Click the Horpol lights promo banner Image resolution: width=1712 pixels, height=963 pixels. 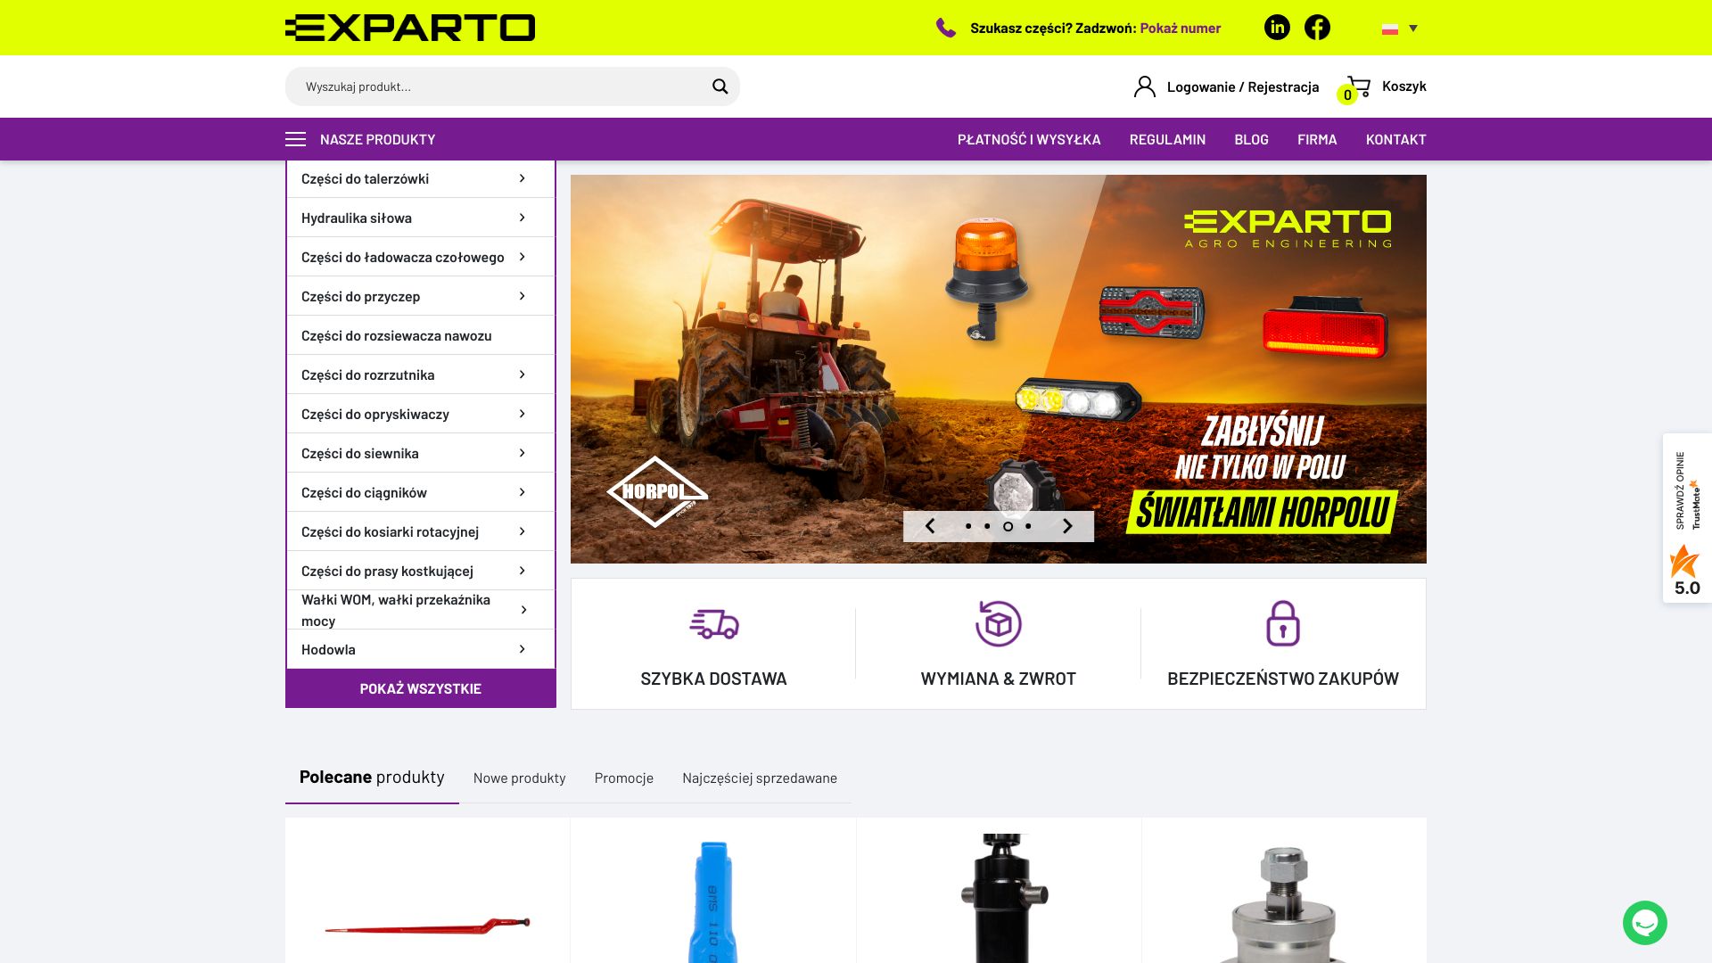coord(999,369)
